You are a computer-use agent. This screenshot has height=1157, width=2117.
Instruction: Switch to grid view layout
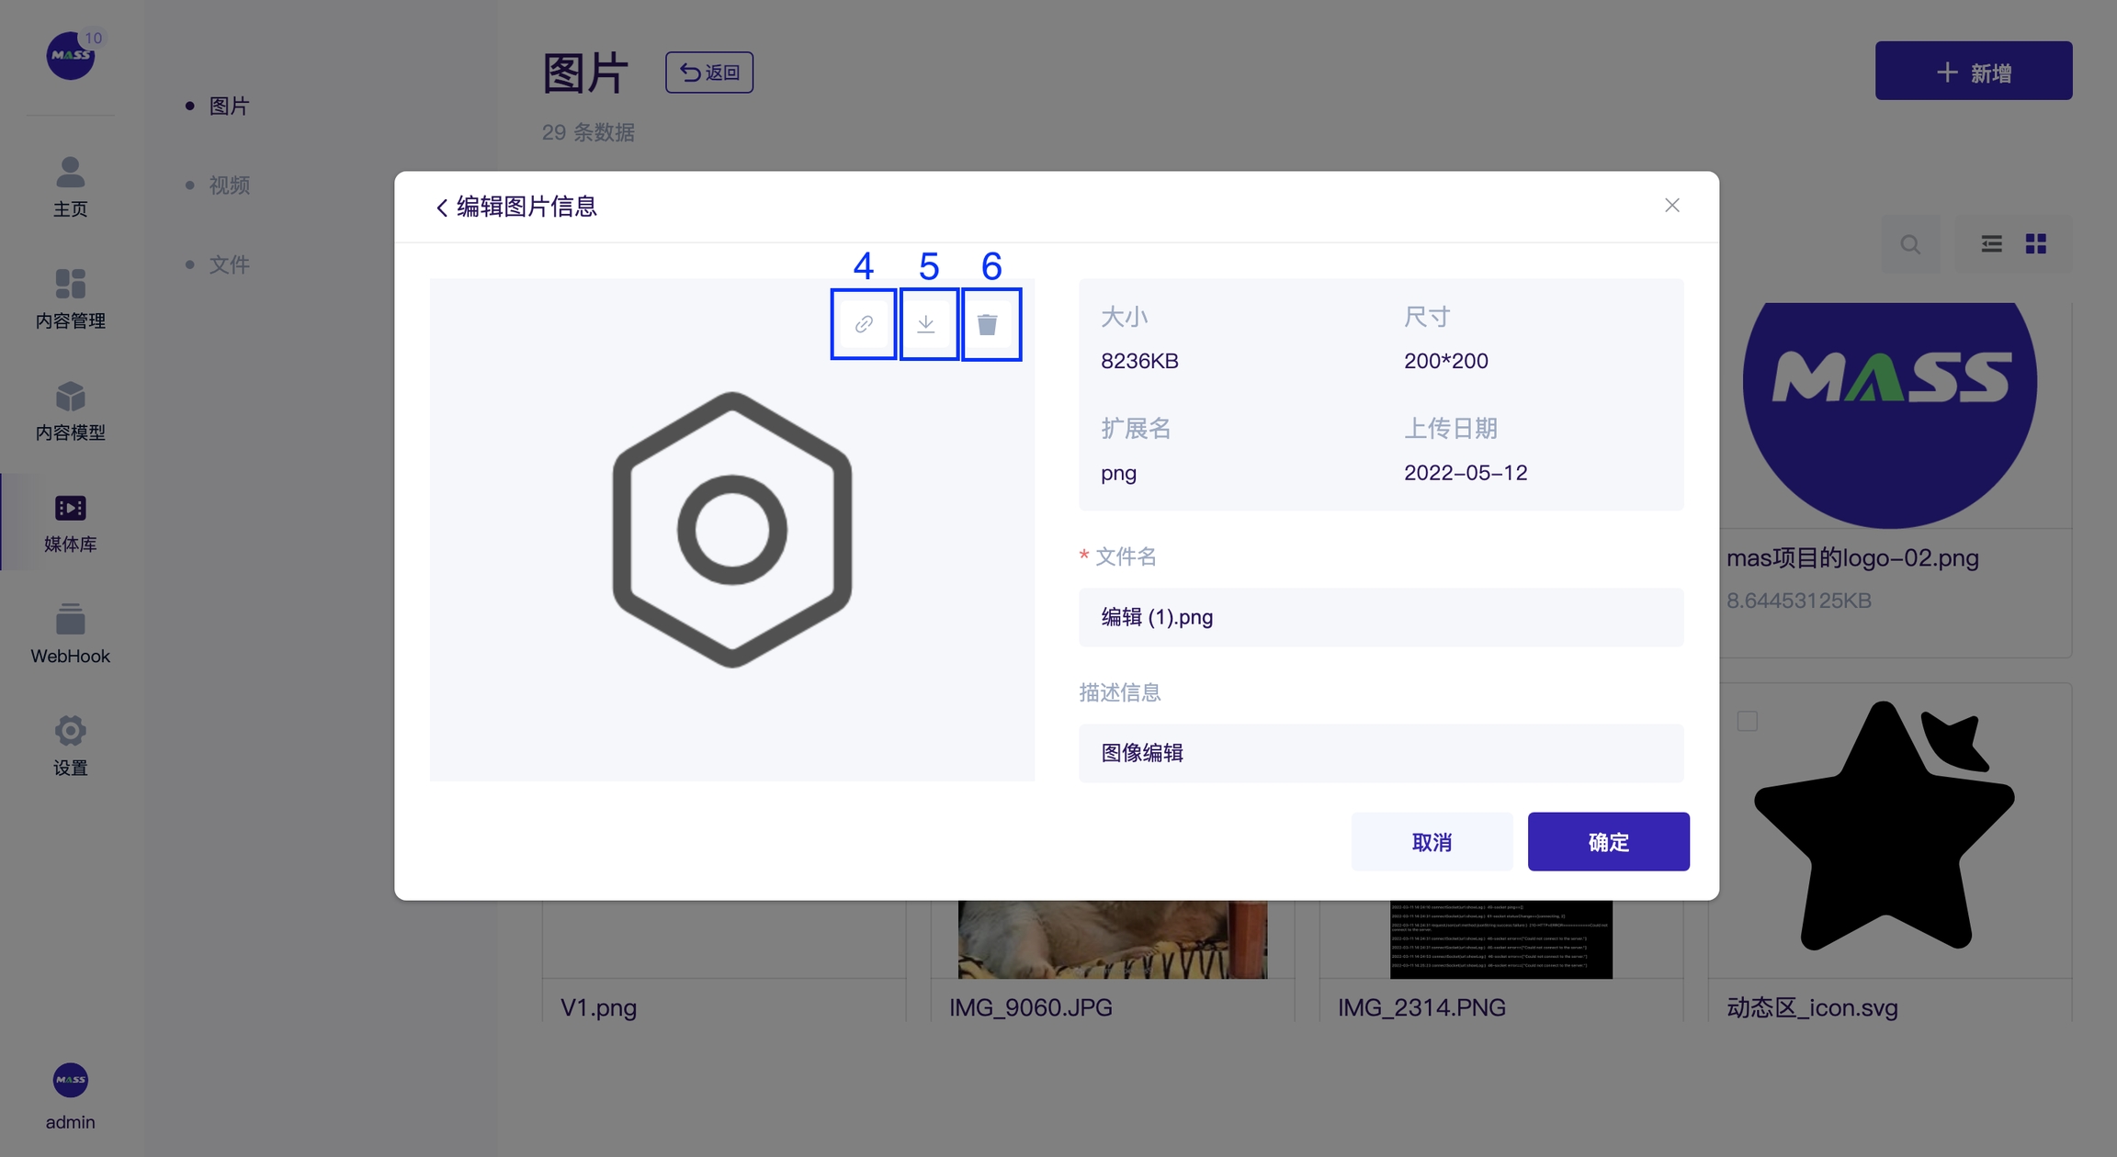pos(2036,243)
